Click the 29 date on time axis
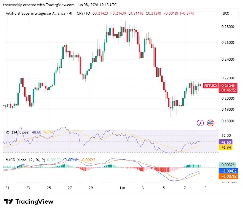The image size is (243, 211). click(x=91, y=188)
